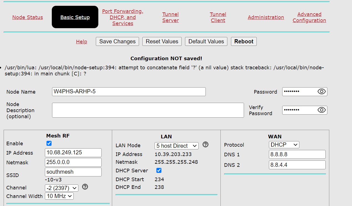352x206 pixels.
Task: Click the Channel help question mark
Action: coord(85,187)
